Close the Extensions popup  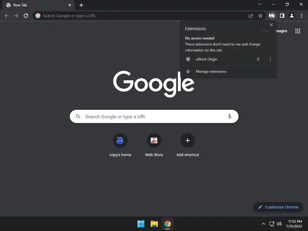point(271,25)
